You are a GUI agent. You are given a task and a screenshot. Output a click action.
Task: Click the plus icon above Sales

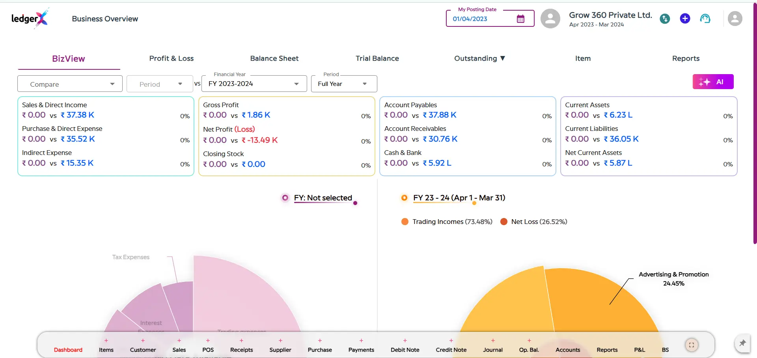[x=179, y=340]
